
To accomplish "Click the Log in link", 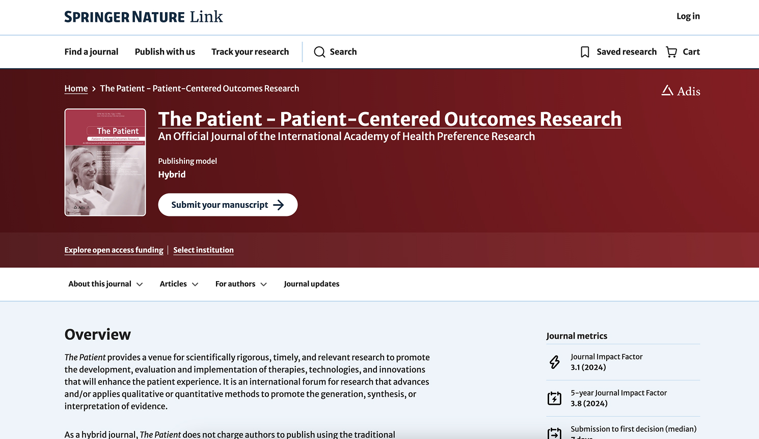I will click(x=688, y=16).
